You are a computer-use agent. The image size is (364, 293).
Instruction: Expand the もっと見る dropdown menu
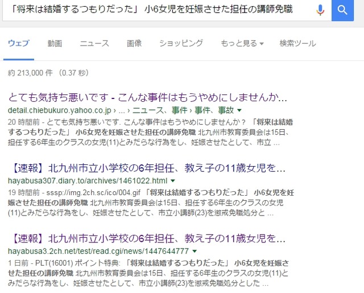coord(242,43)
